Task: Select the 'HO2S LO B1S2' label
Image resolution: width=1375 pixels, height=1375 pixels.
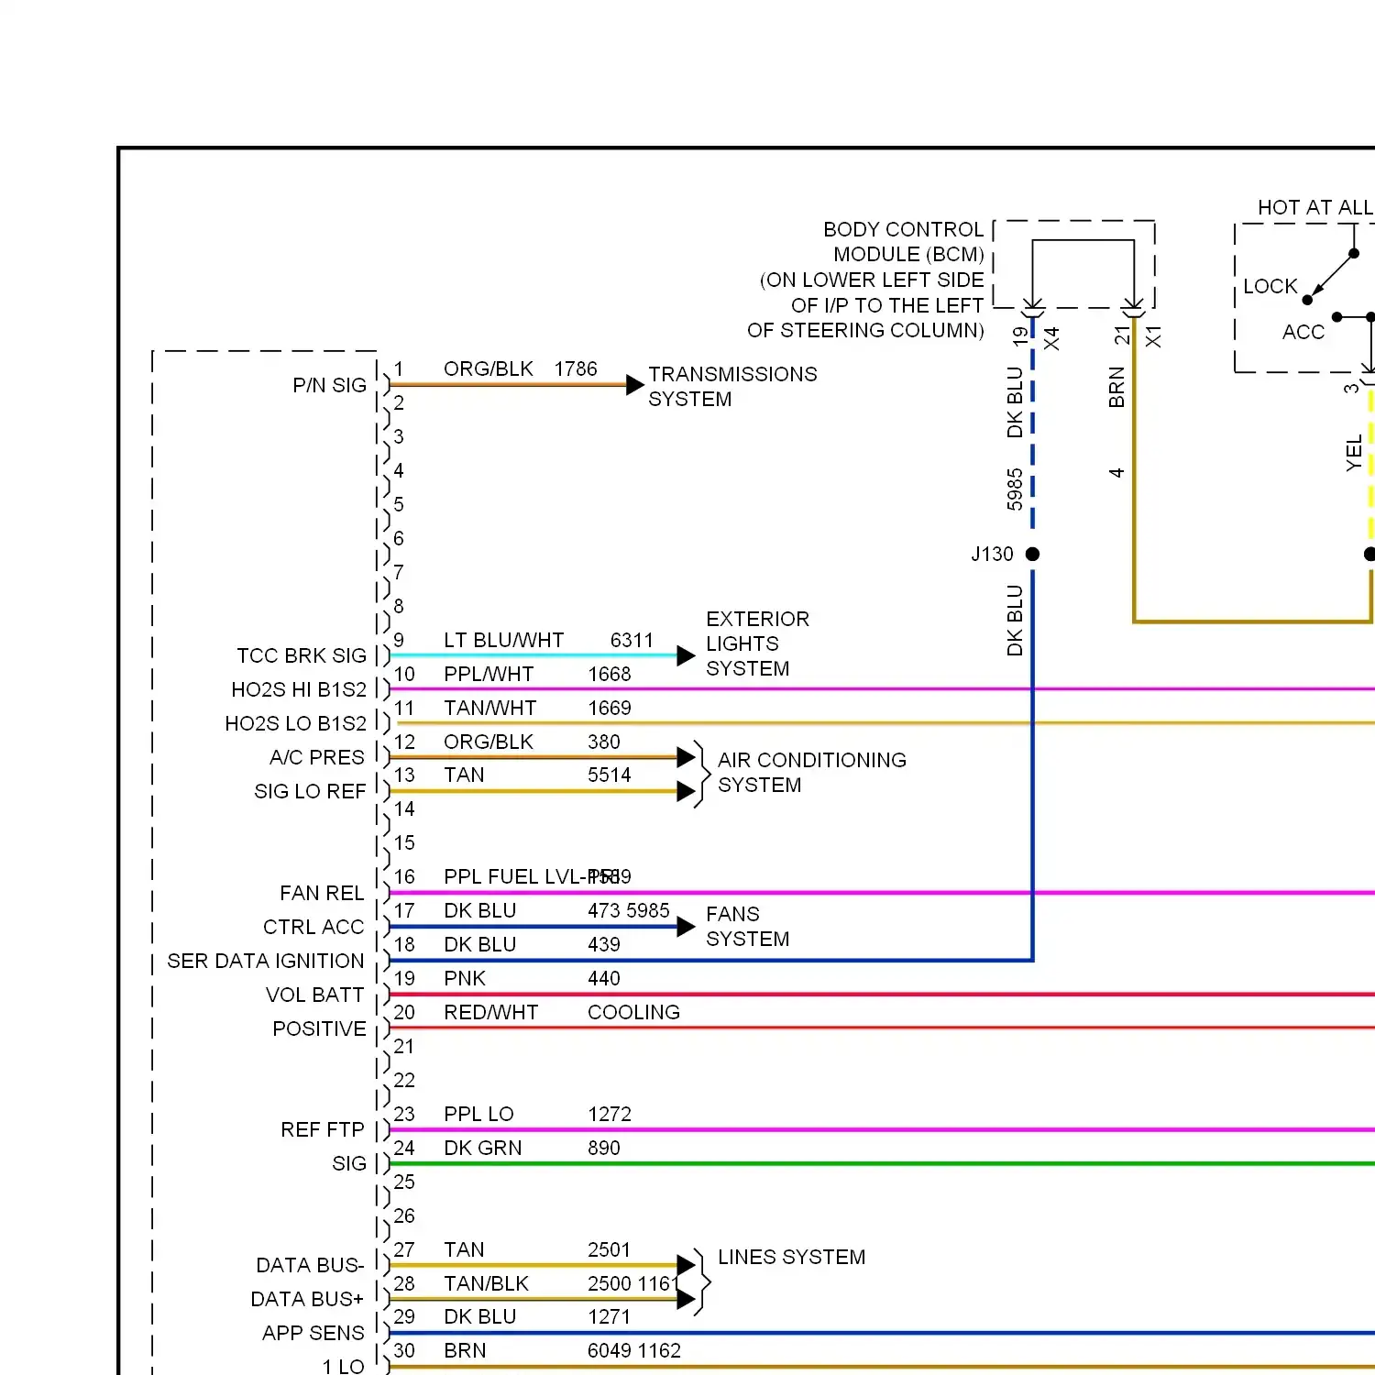Action: point(295,723)
